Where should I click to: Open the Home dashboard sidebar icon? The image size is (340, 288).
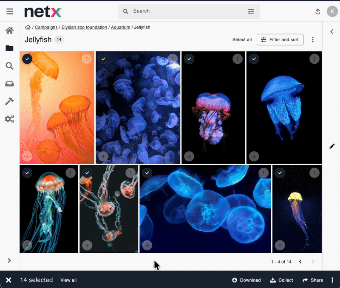(x=9, y=31)
